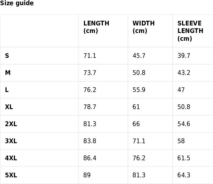Click the L size row label
Viewport: 213px width, 184px height.
(x=7, y=90)
